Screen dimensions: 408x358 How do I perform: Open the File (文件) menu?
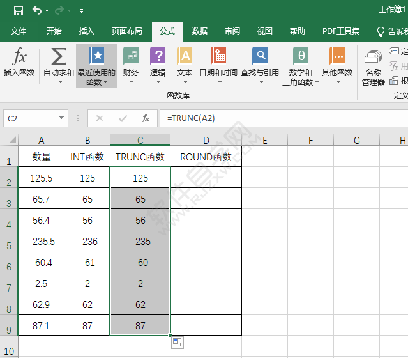(19, 31)
